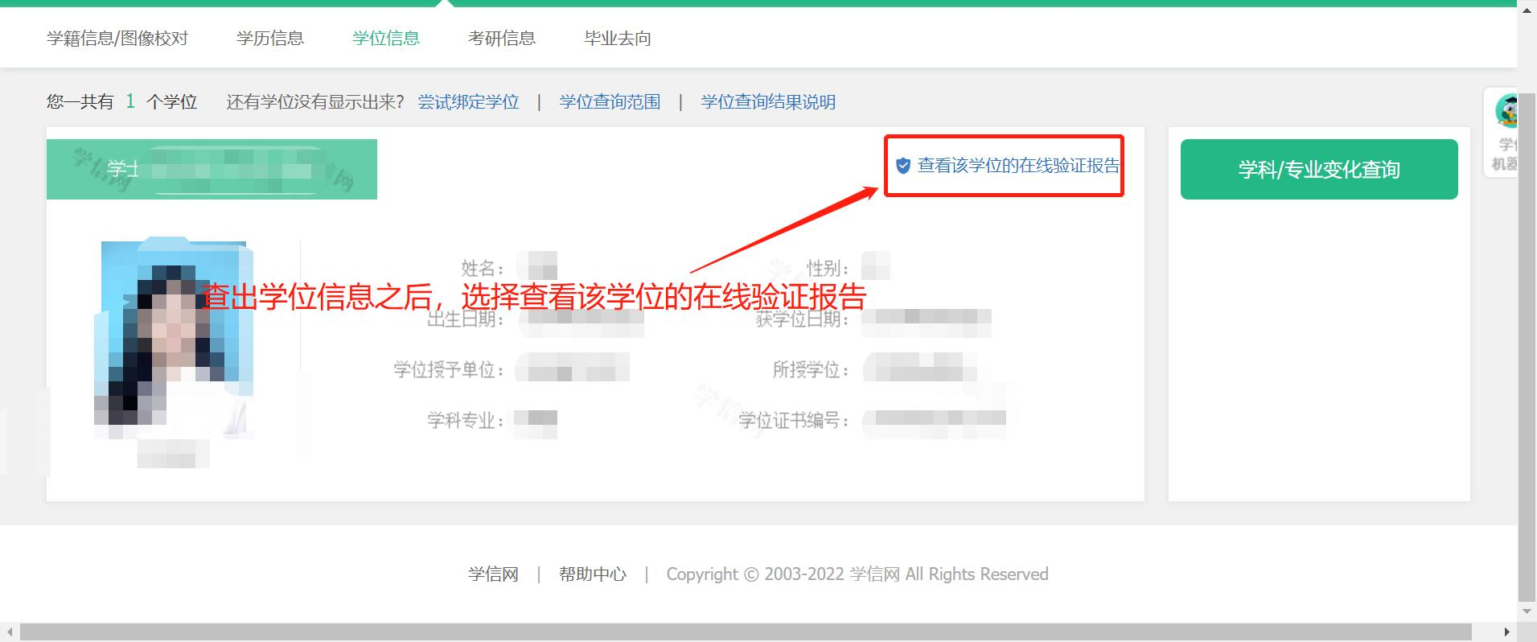This screenshot has width=1537, height=642.
Task: Go to 考研信息 tab
Action: (502, 38)
